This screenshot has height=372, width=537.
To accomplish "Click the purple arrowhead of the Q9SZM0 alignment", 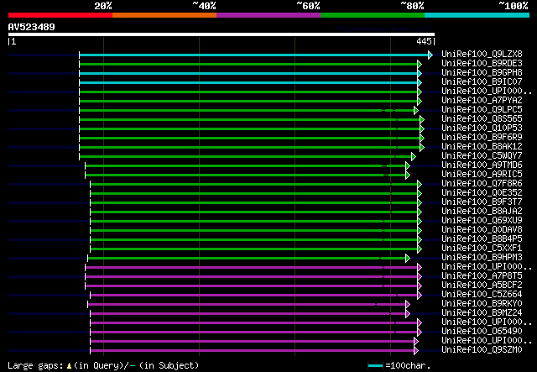I will point(416,351).
